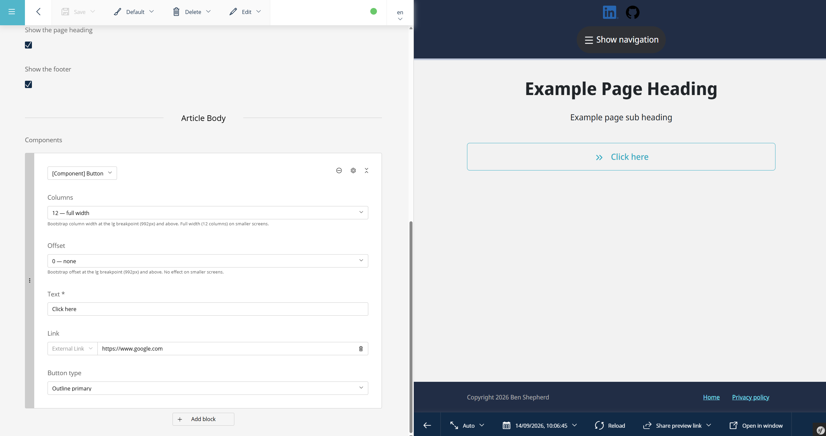The width and height of the screenshot is (826, 436).
Task: Expand the preview date time chevron
Action: pyautogui.click(x=574, y=425)
